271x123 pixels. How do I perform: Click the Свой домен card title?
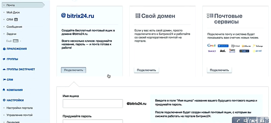coord(158,16)
